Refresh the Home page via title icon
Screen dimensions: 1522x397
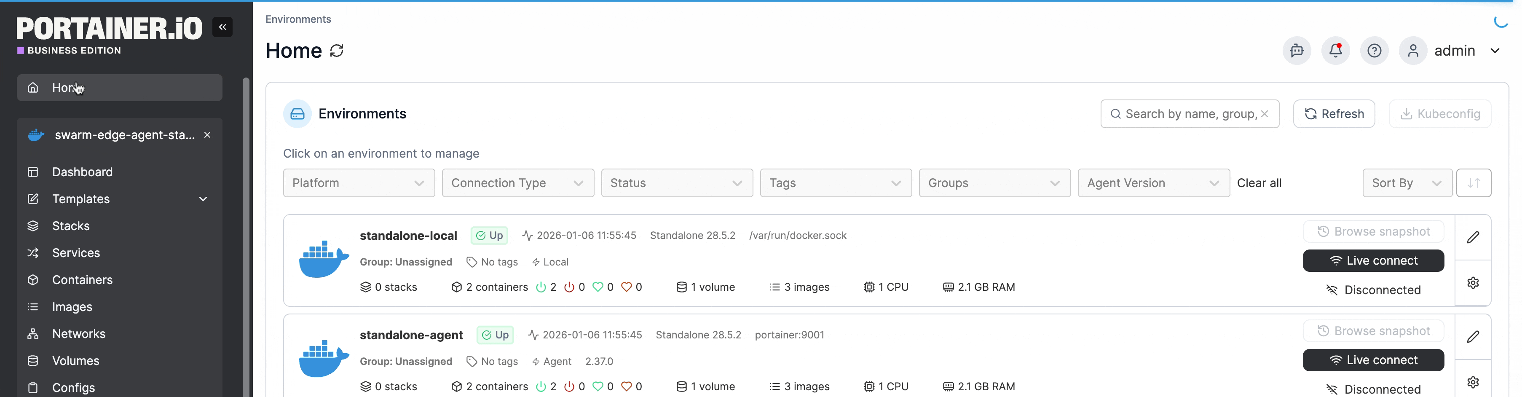337,51
